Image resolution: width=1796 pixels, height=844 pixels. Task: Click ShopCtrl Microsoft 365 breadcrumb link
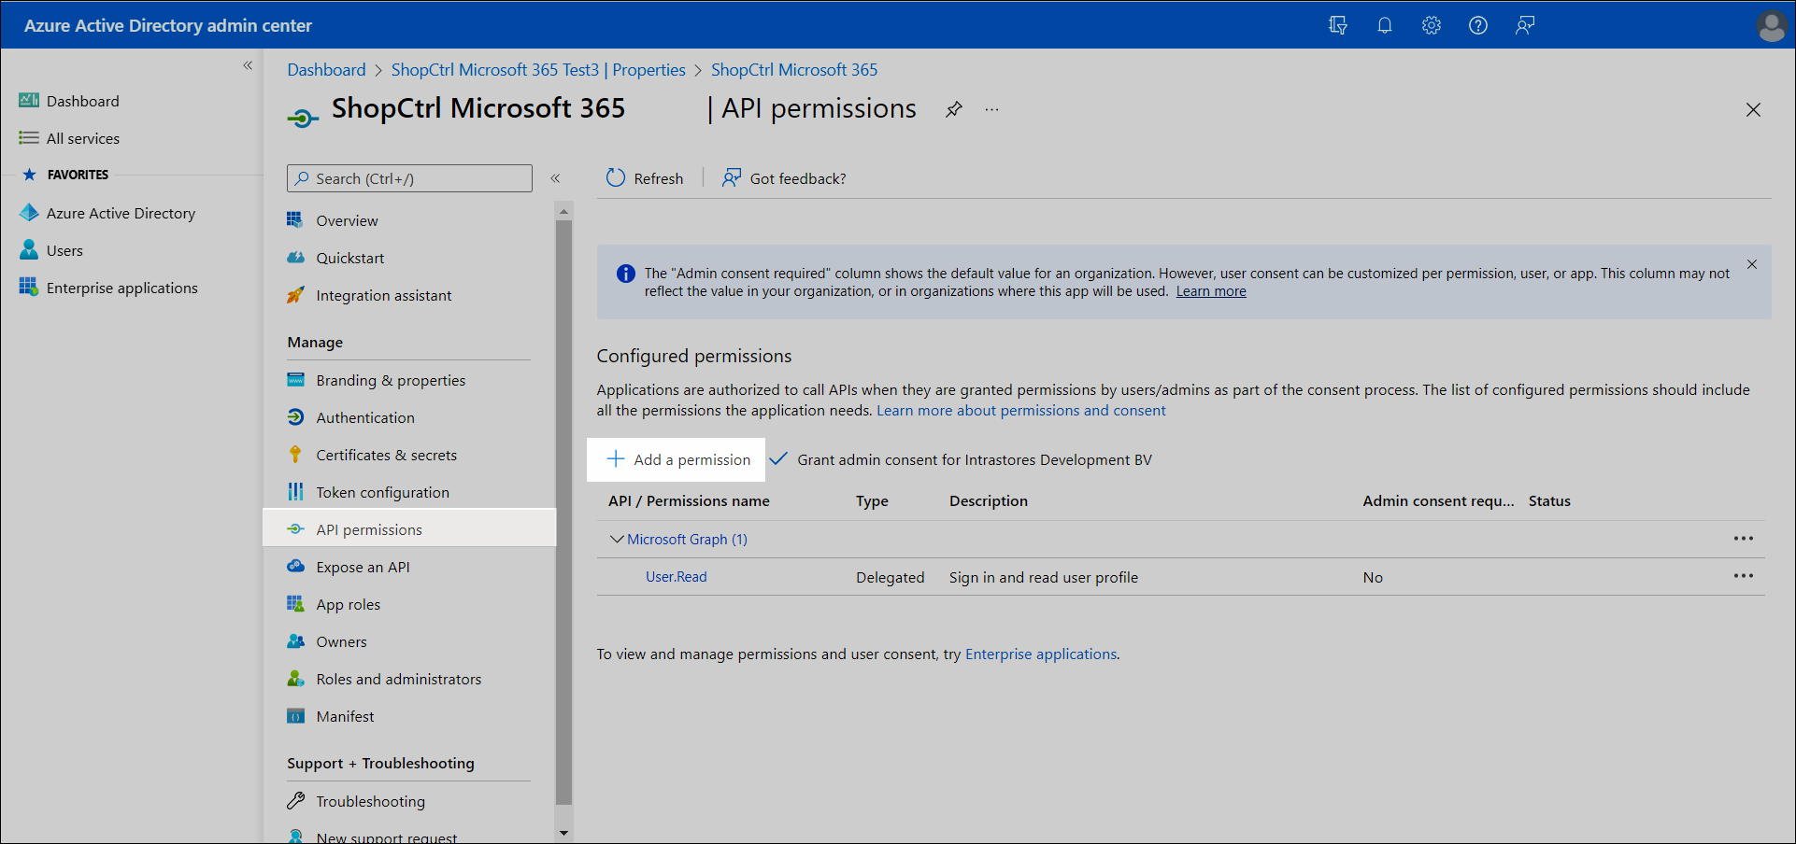[x=794, y=70]
